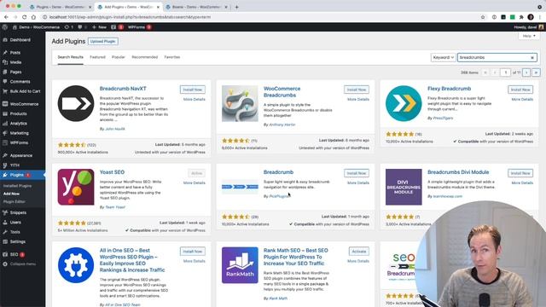View More Details for Breadcrumb NavXT
This screenshot has width=546, height=307.
point(194,100)
